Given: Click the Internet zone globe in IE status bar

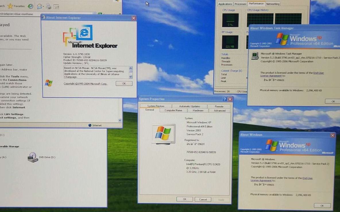Looking at the screenshot, I should tap(90, 125).
